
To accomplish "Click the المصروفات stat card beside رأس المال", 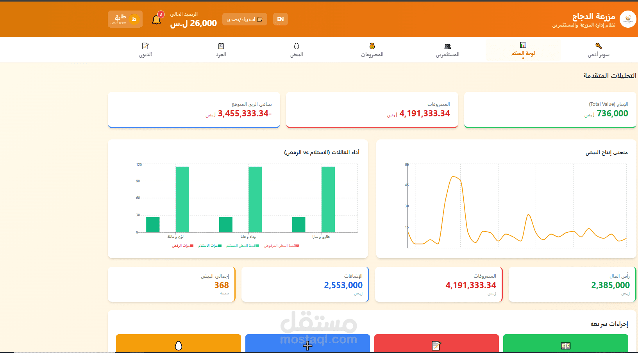I will (439, 284).
